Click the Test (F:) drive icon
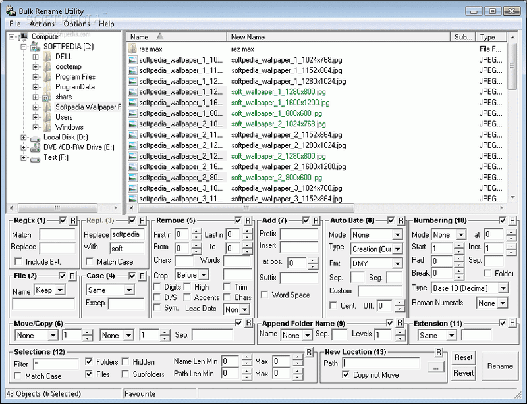Image resolution: width=527 pixels, height=404 pixels. pyautogui.click(x=36, y=158)
